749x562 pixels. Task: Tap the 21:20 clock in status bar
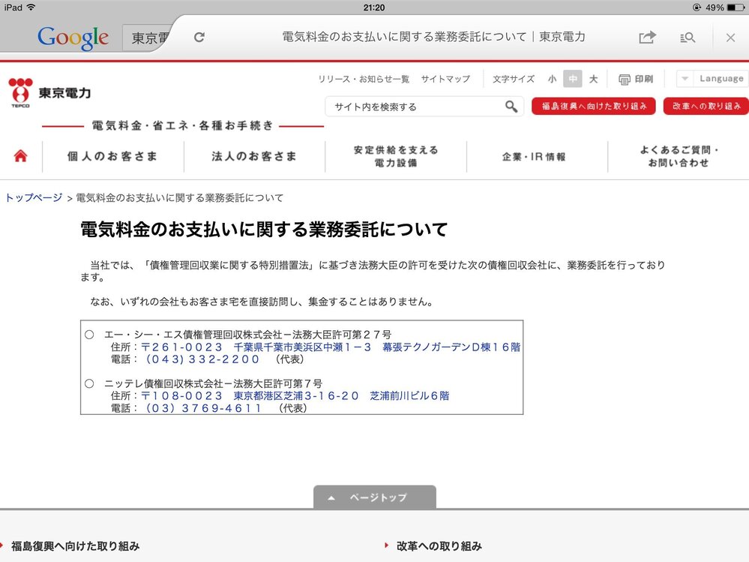(374, 8)
